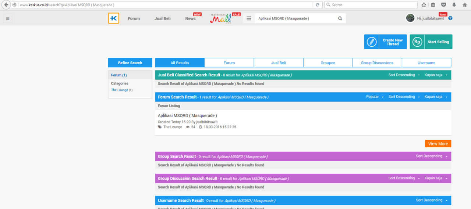
Task: Reload the page with the refresh icon
Action: (317, 5)
